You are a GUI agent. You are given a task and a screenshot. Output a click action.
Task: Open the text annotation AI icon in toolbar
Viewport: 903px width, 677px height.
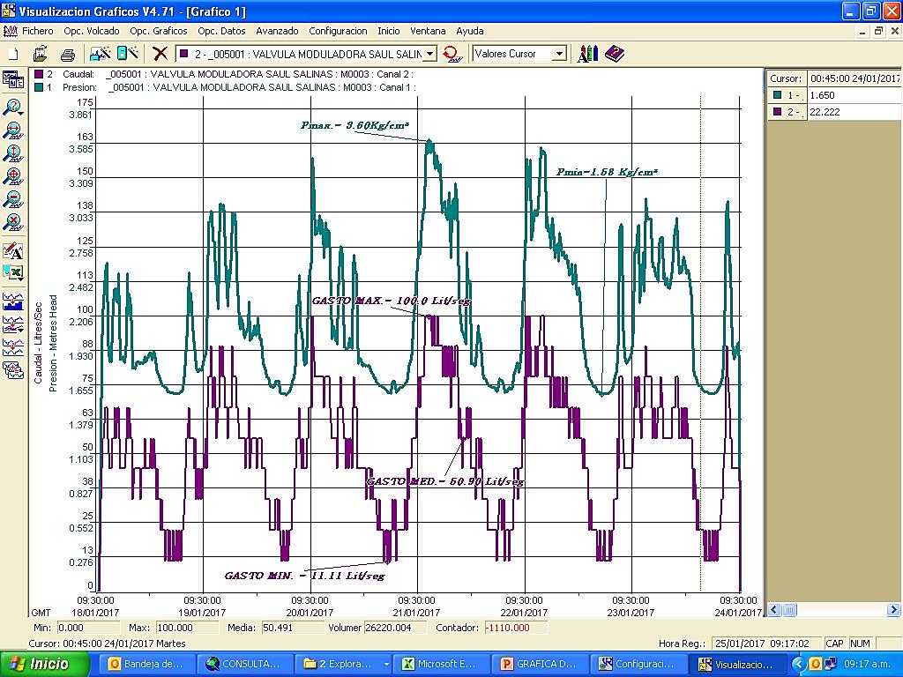point(587,54)
